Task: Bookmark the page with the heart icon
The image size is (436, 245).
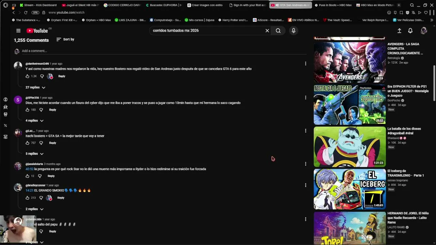Action: (x=426, y=13)
